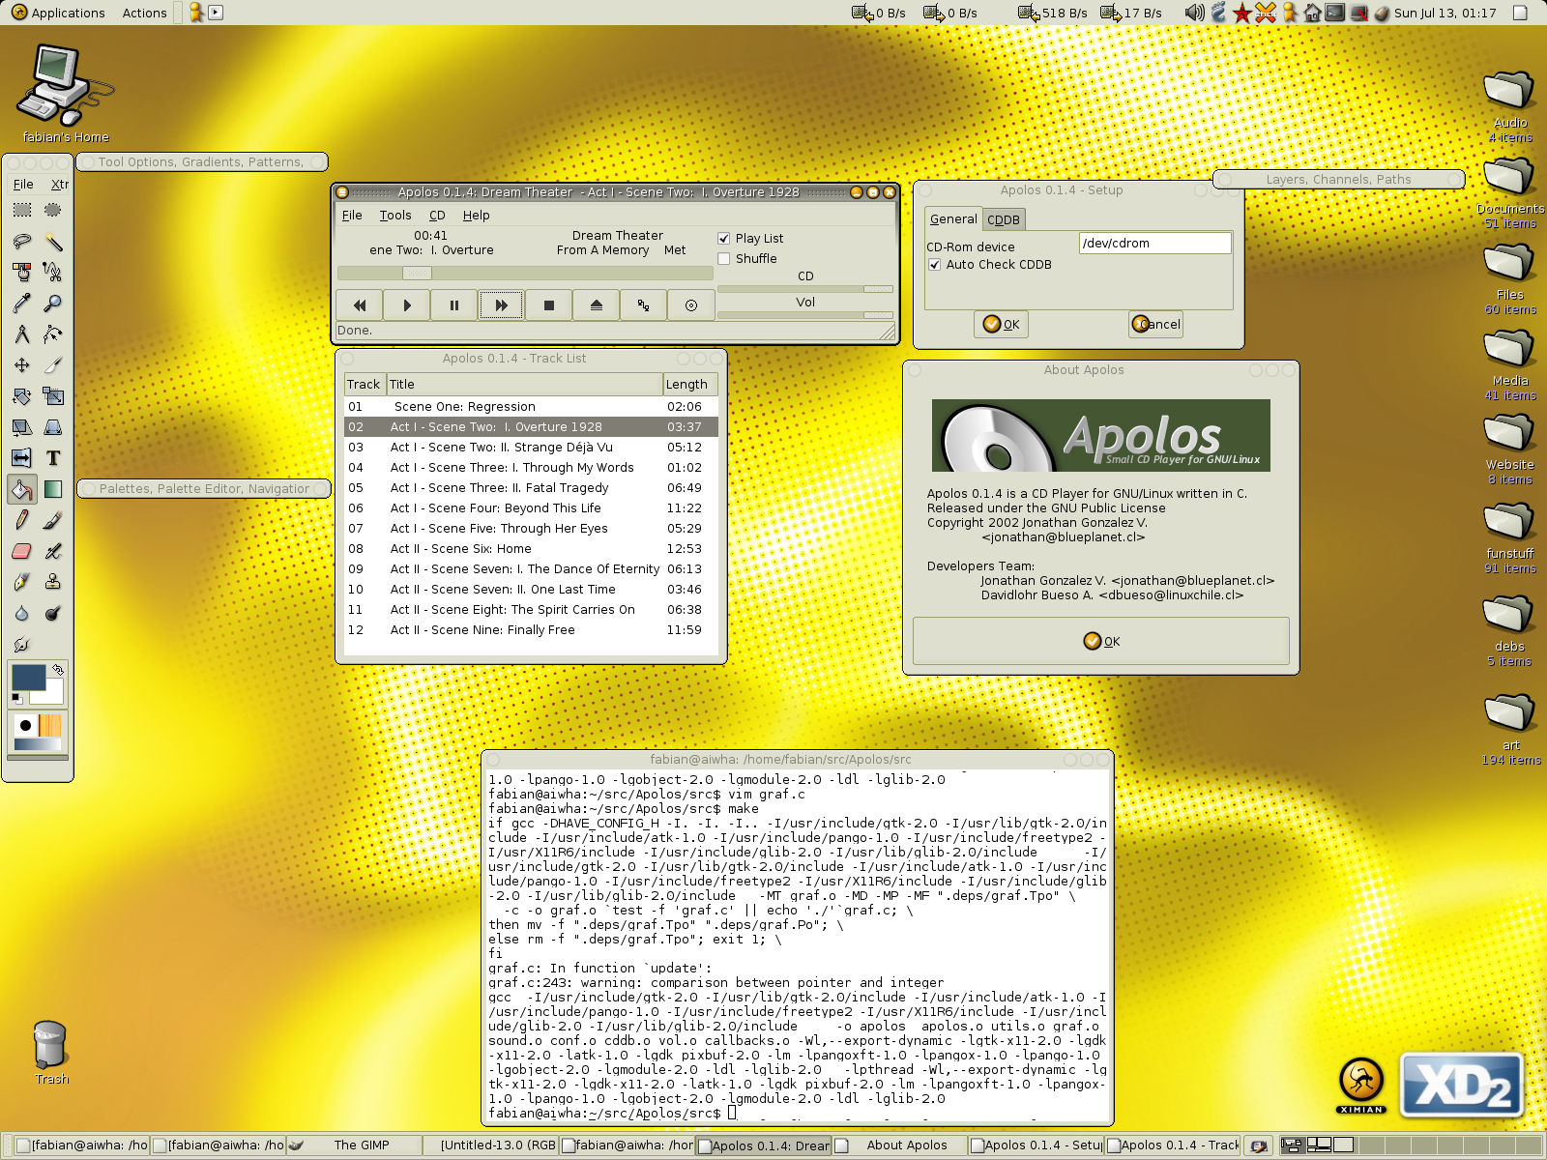Uncheck Auto Check CDDB option
Viewport: 1547px width, 1160px height.
[x=935, y=265]
